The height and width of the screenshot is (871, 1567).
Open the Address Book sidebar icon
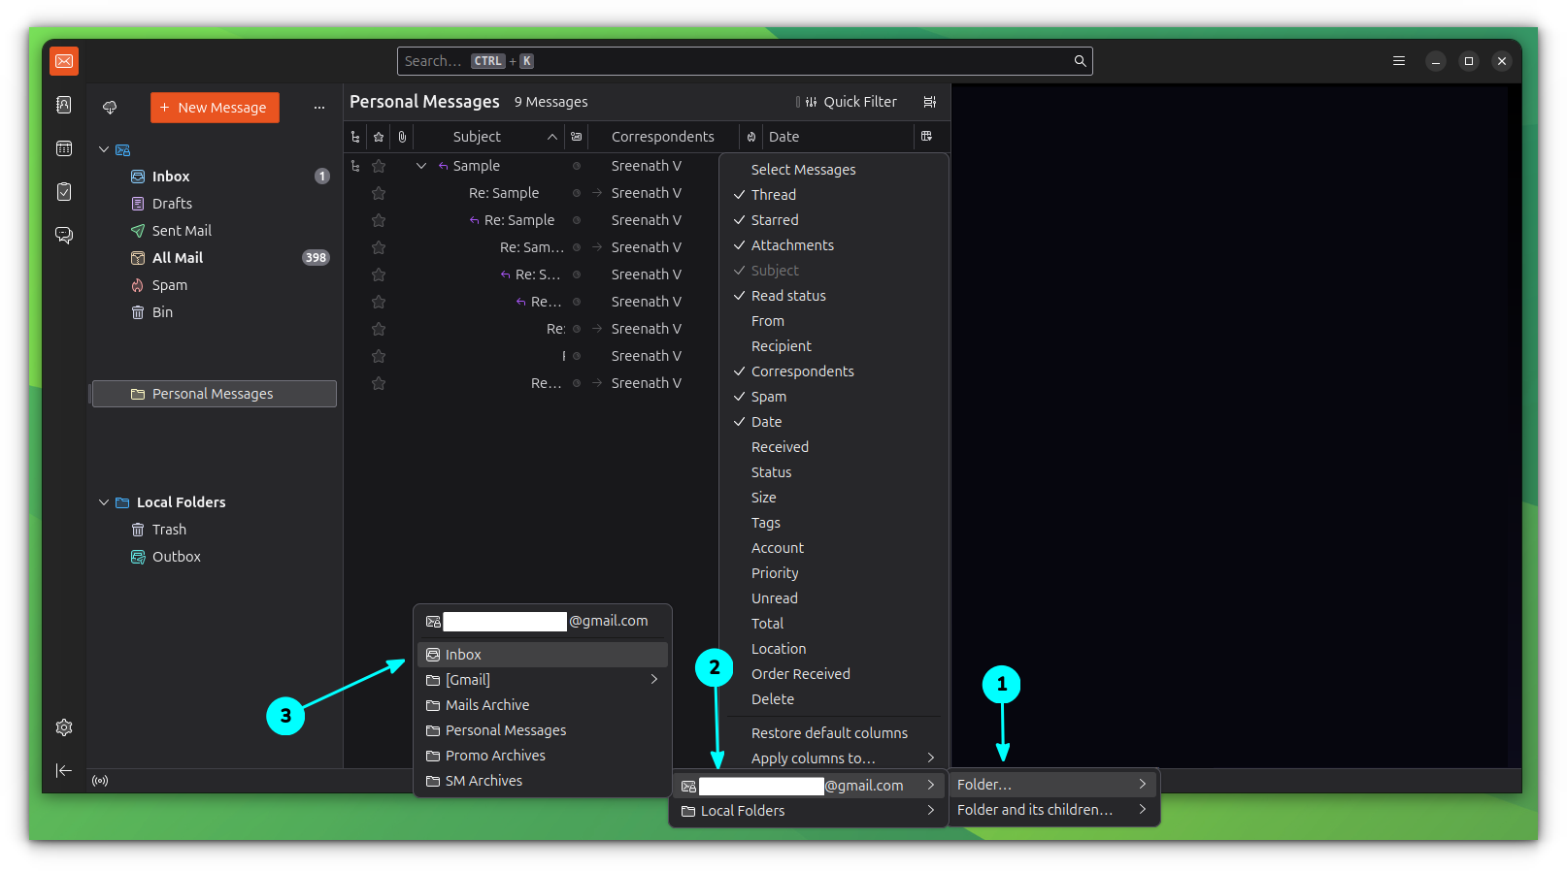[x=64, y=105]
